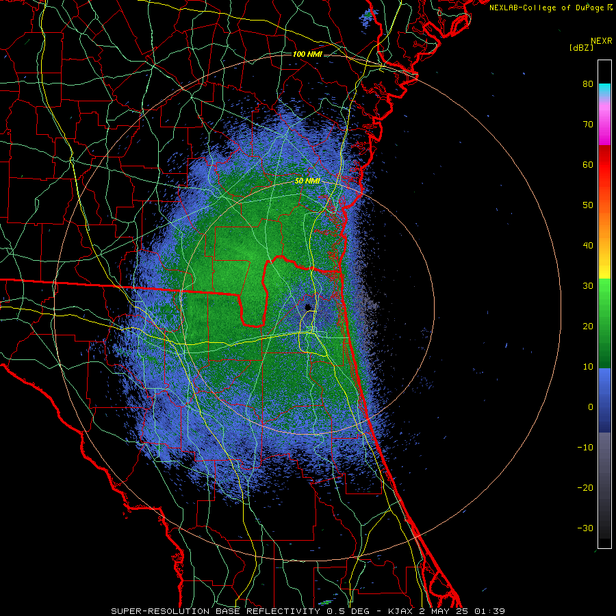Click the 80 value on the dBZ scale

[x=588, y=84]
